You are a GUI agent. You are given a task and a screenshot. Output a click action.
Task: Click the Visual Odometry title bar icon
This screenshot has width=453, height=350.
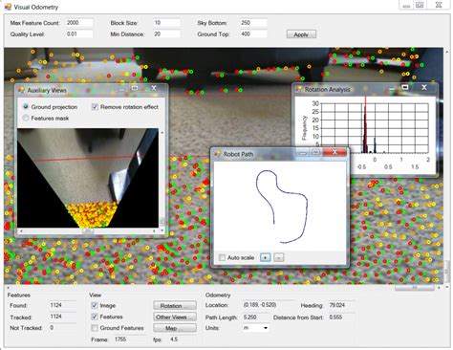[8, 7]
